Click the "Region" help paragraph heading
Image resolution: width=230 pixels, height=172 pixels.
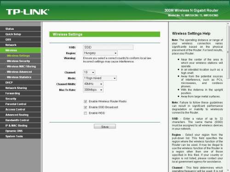pos(176,135)
